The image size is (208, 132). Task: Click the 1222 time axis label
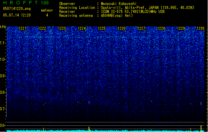click(x=42, y=28)
